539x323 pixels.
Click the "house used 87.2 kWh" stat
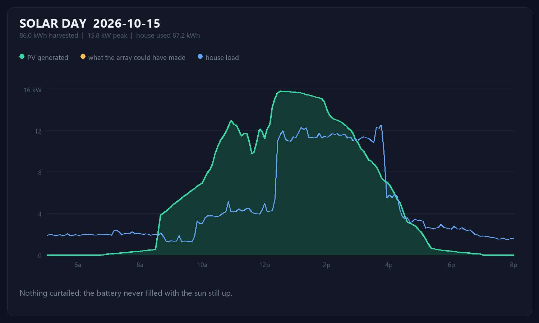(168, 36)
